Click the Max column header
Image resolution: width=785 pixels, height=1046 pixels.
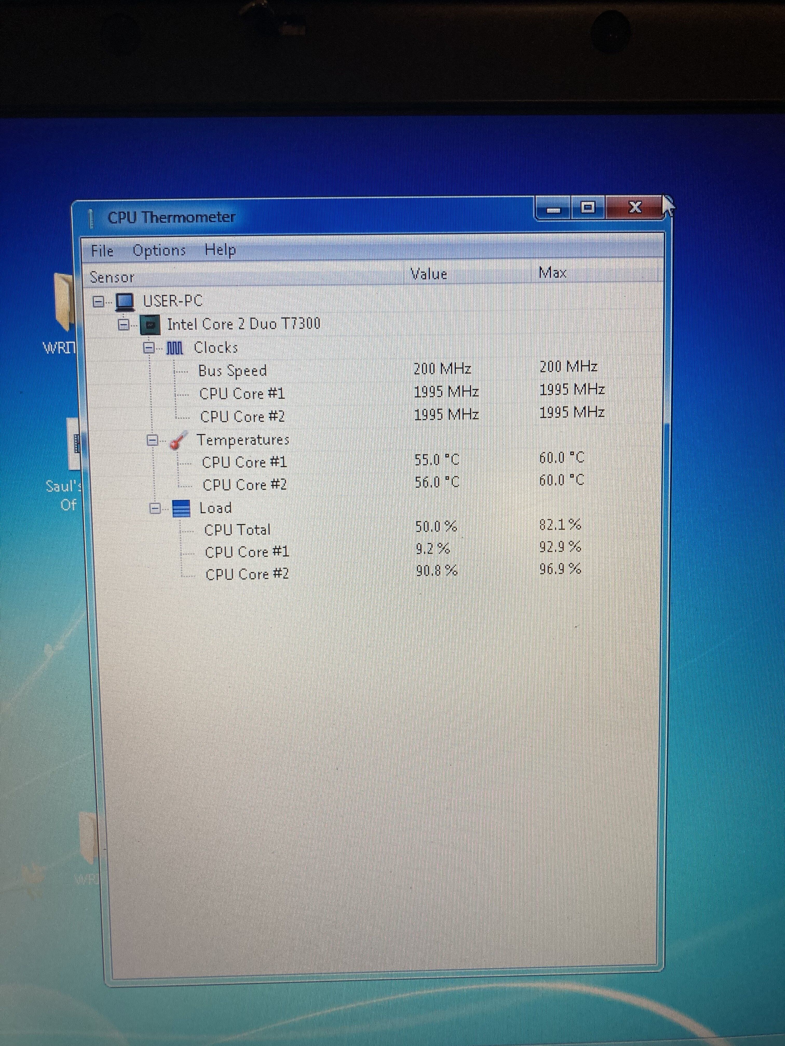point(553,272)
